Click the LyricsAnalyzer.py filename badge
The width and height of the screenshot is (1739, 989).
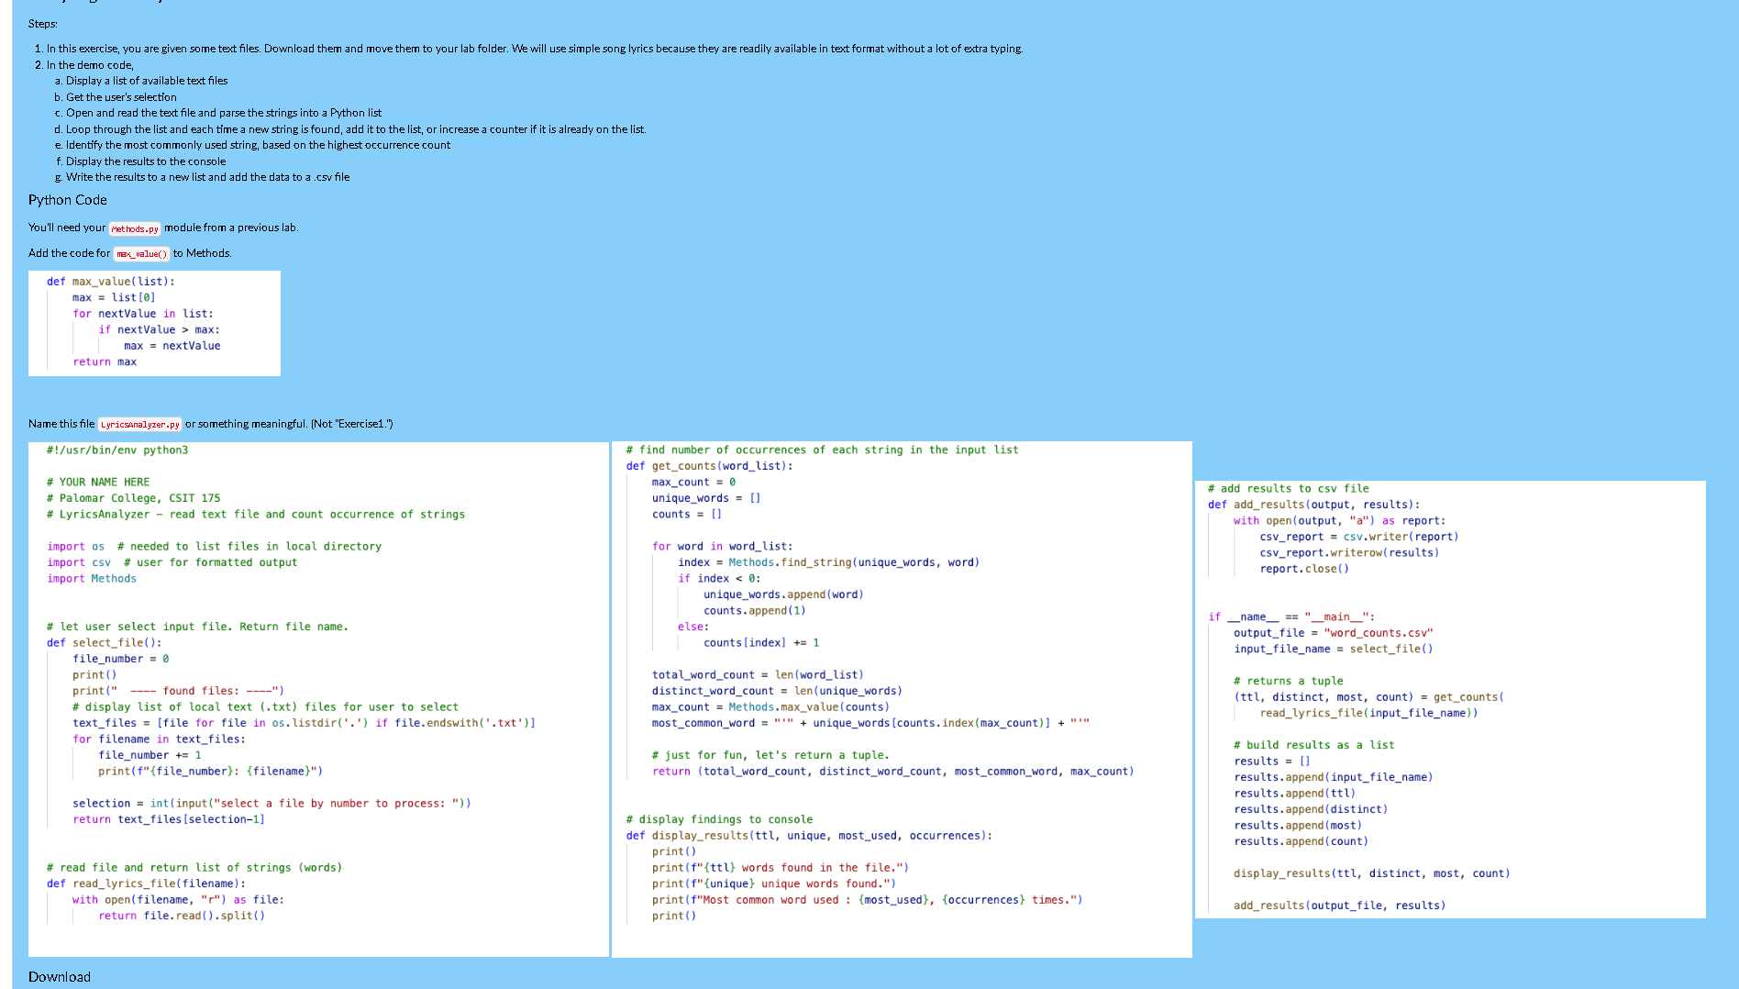pos(139,424)
